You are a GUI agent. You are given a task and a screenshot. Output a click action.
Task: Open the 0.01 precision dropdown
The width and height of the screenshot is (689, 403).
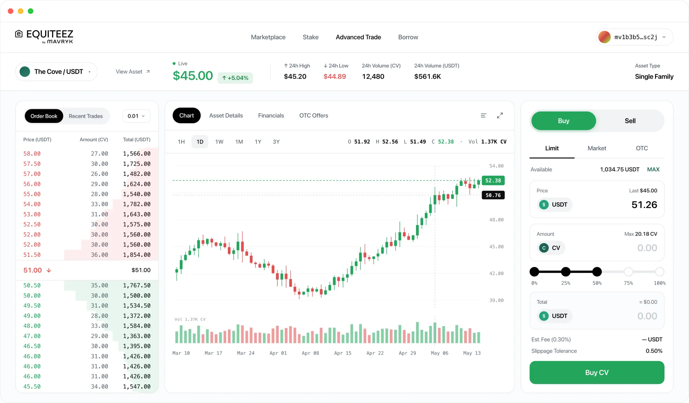[x=136, y=116]
